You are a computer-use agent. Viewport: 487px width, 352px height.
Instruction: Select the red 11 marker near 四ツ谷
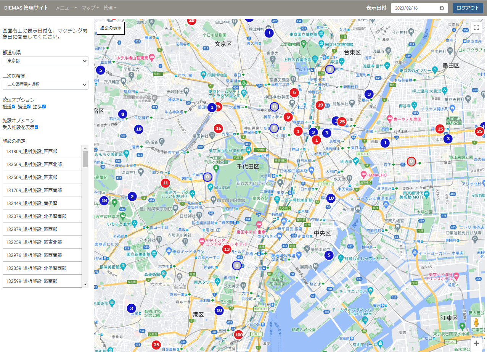pos(165,183)
